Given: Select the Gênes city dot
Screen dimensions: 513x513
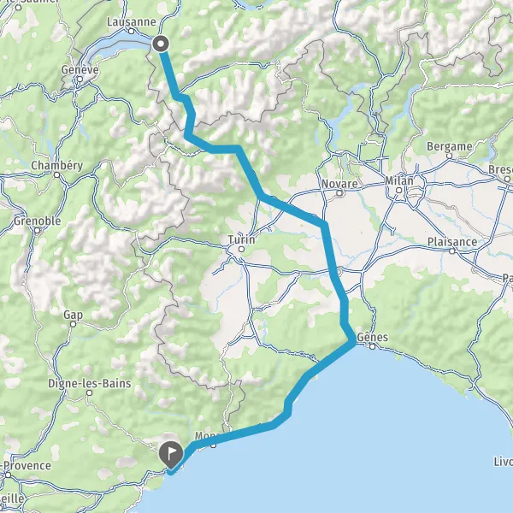Looking at the screenshot, I should 372,346.
